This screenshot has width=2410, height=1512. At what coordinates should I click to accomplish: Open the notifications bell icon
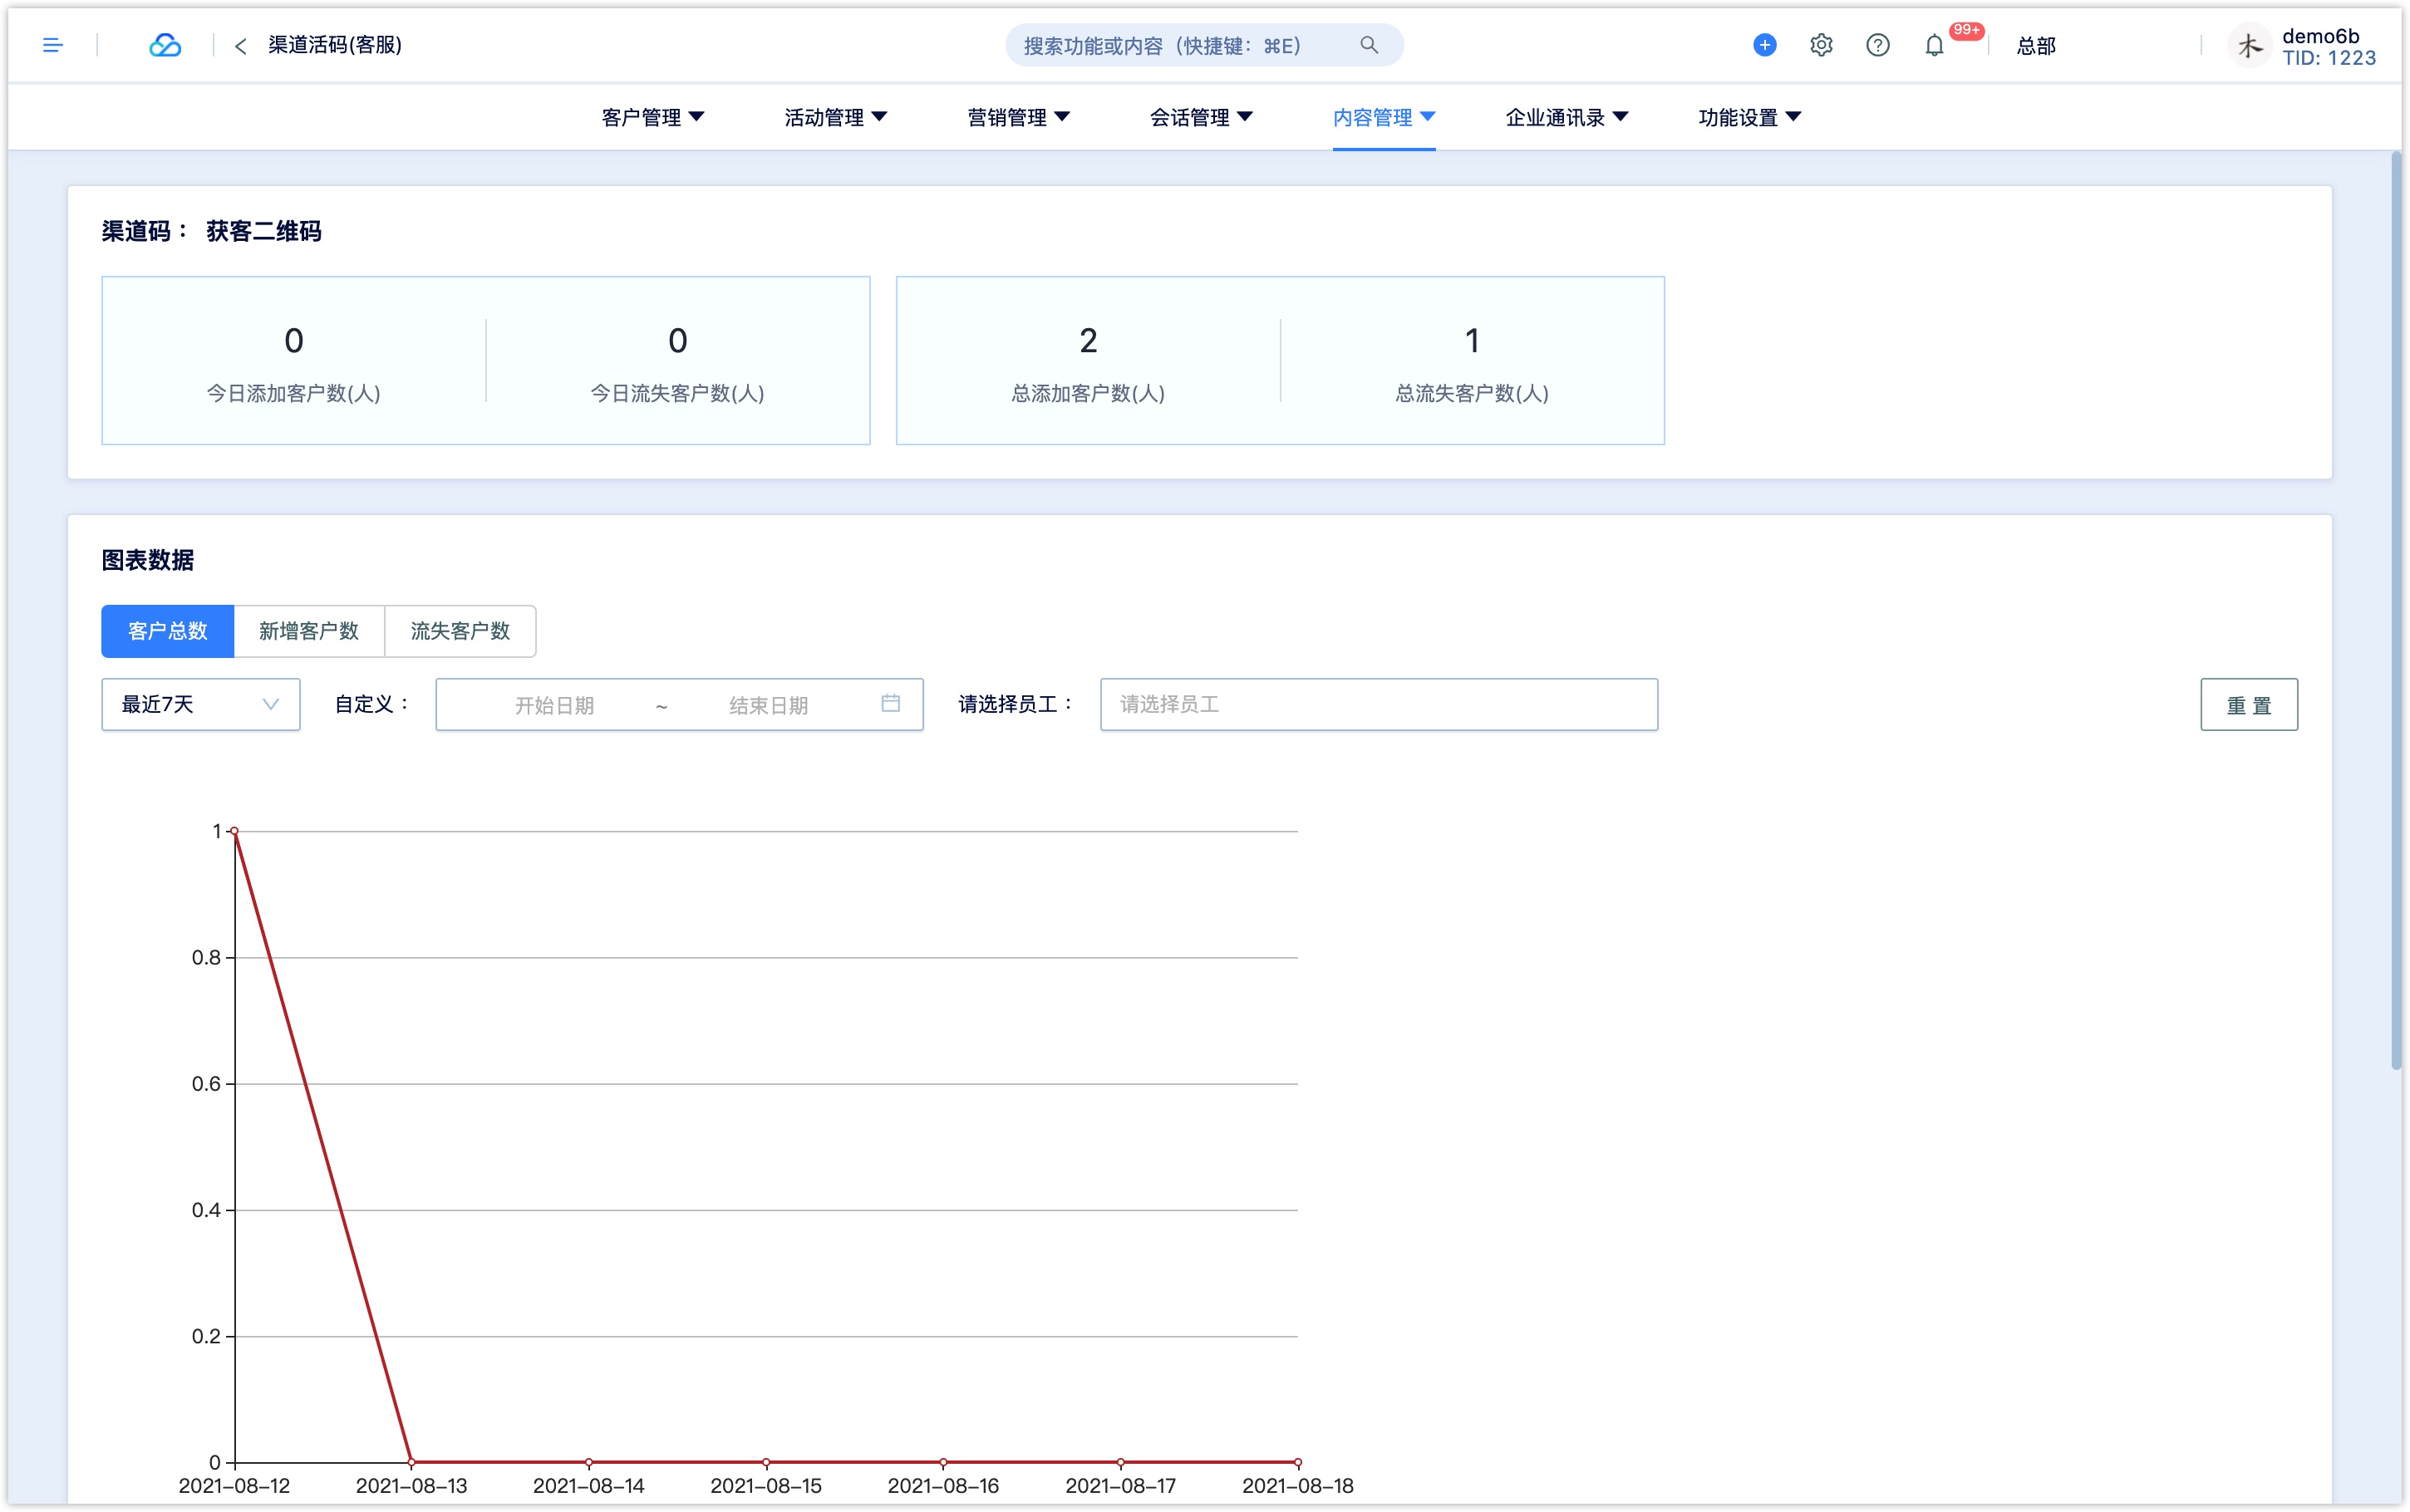[1934, 46]
